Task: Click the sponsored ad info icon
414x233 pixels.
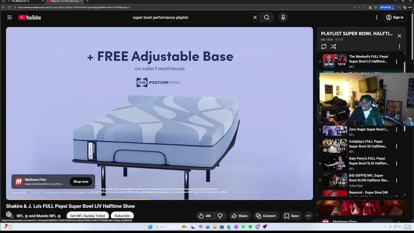Action: [29, 193]
